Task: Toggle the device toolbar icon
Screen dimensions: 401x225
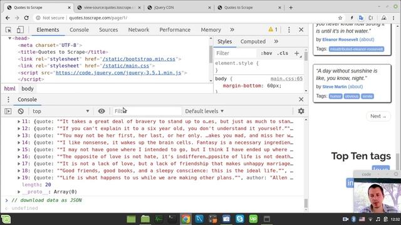Action: click(20, 30)
